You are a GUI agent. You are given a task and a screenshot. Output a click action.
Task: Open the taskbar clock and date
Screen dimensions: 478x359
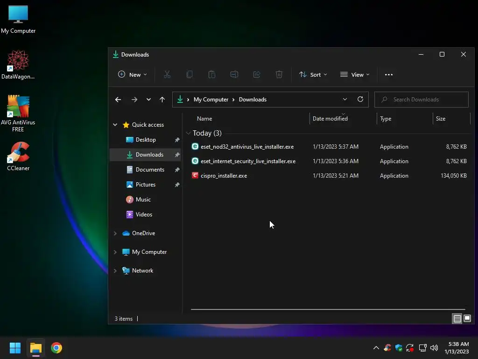[x=457, y=348]
